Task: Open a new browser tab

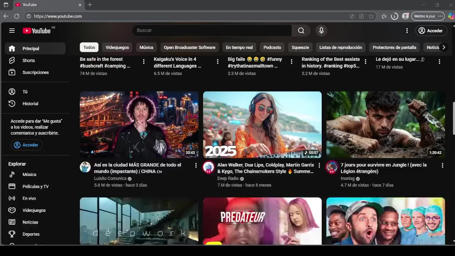Action: tap(90, 5)
